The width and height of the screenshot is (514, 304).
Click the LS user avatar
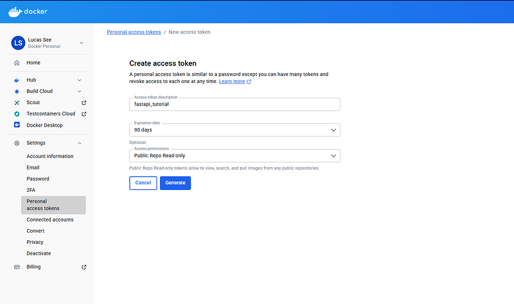[18, 43]
